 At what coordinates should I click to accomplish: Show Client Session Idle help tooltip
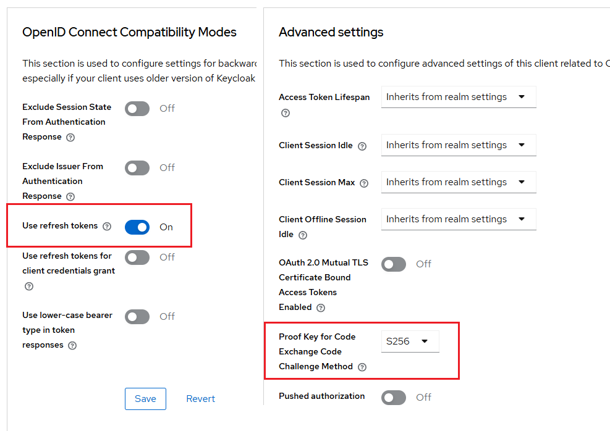362,146
